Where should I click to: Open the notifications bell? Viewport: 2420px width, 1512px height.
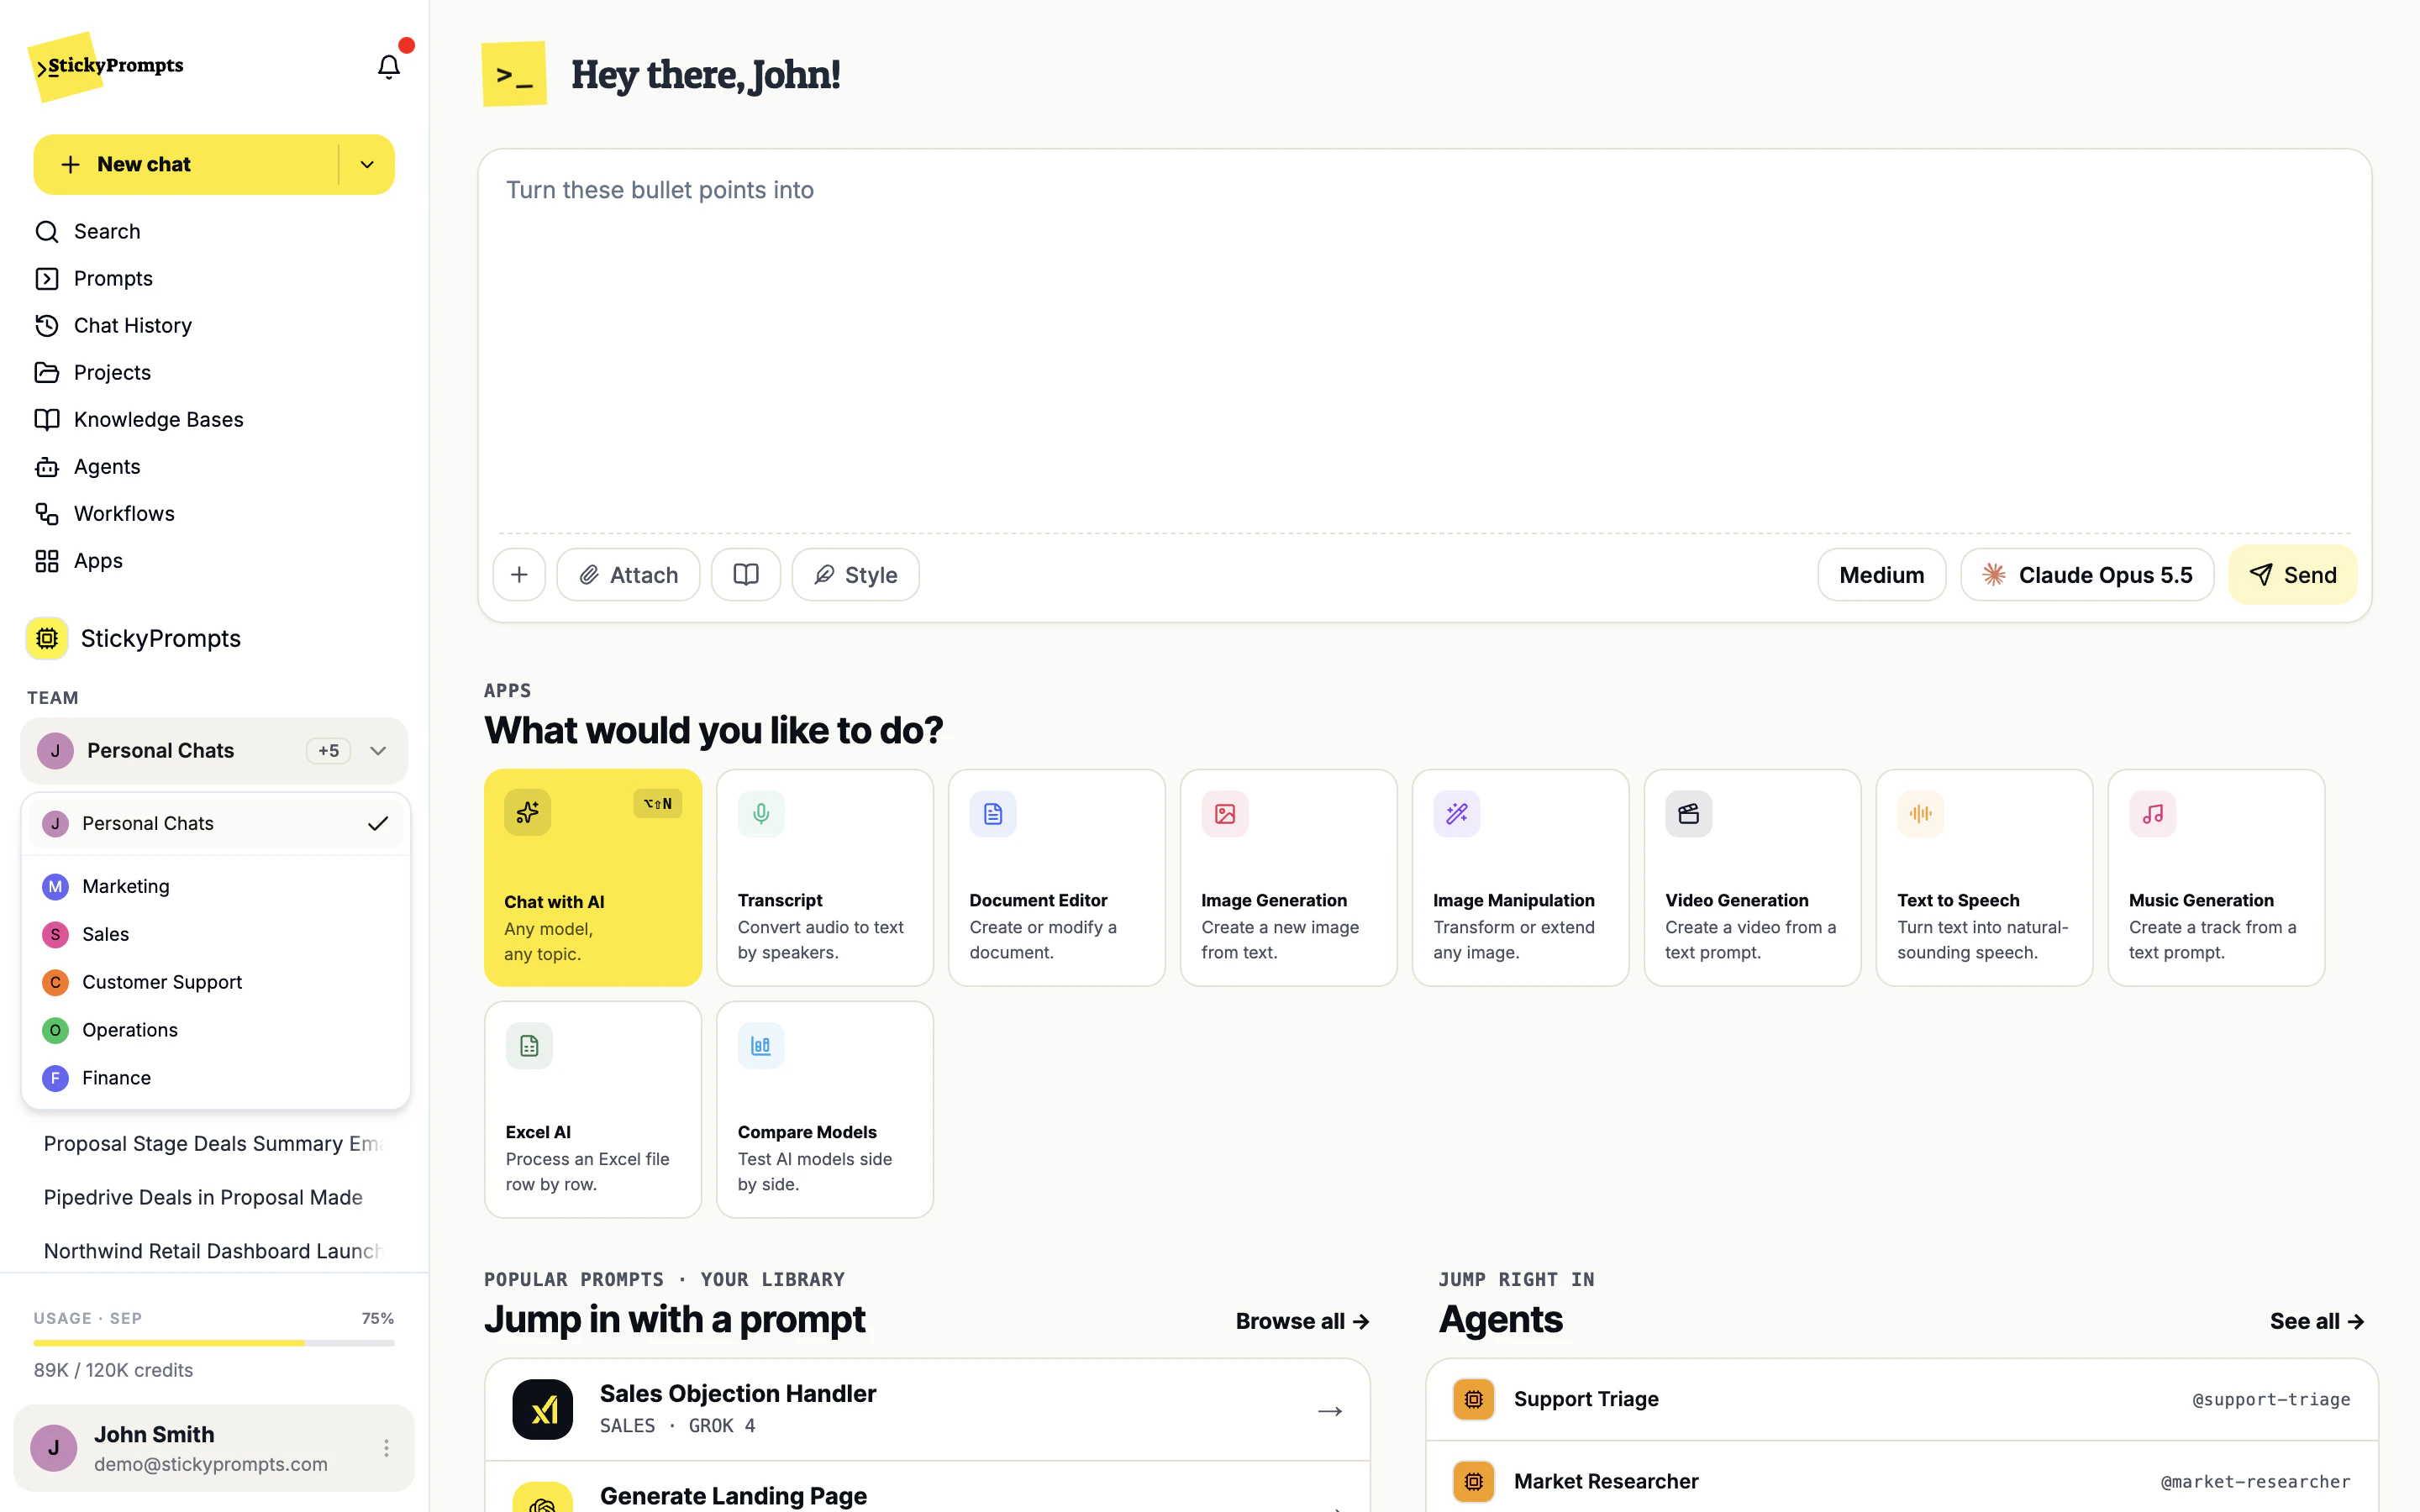(388, 66)
